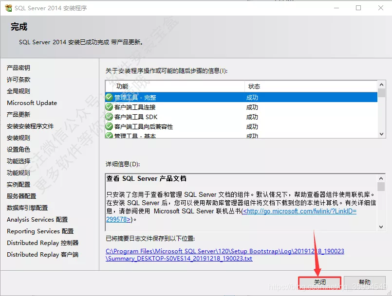Click details box scrollbar down arrow

(381, 227)
